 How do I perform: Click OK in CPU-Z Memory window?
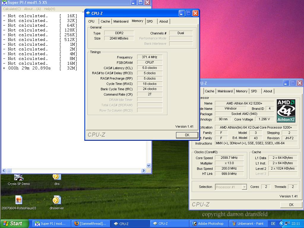pyautogui.click(x=187, y=135)
